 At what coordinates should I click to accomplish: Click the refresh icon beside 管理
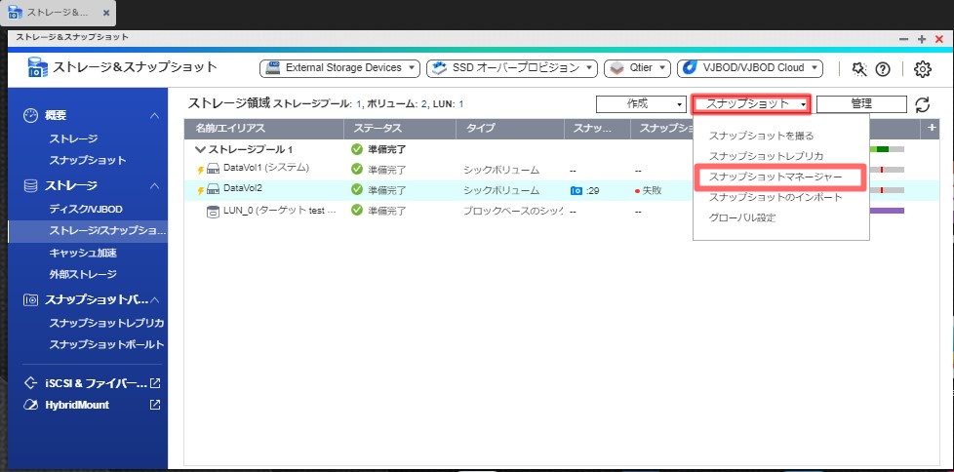tap(923, 104)
